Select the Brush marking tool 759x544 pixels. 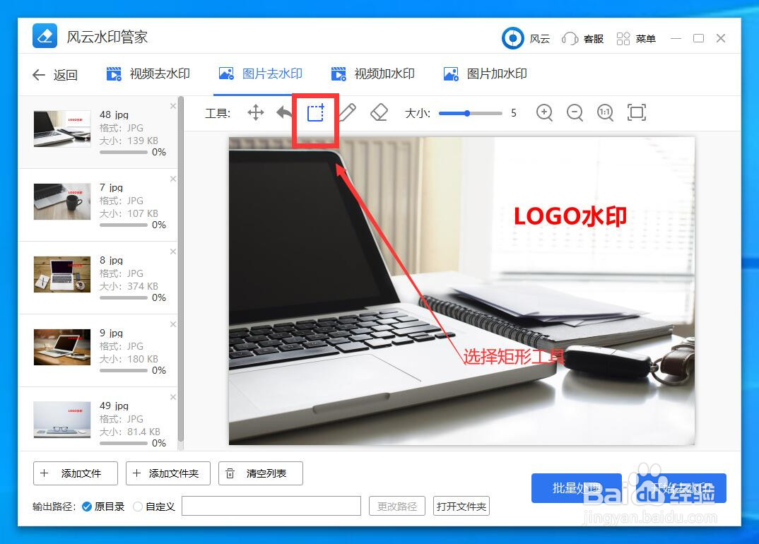pos(347,112)
